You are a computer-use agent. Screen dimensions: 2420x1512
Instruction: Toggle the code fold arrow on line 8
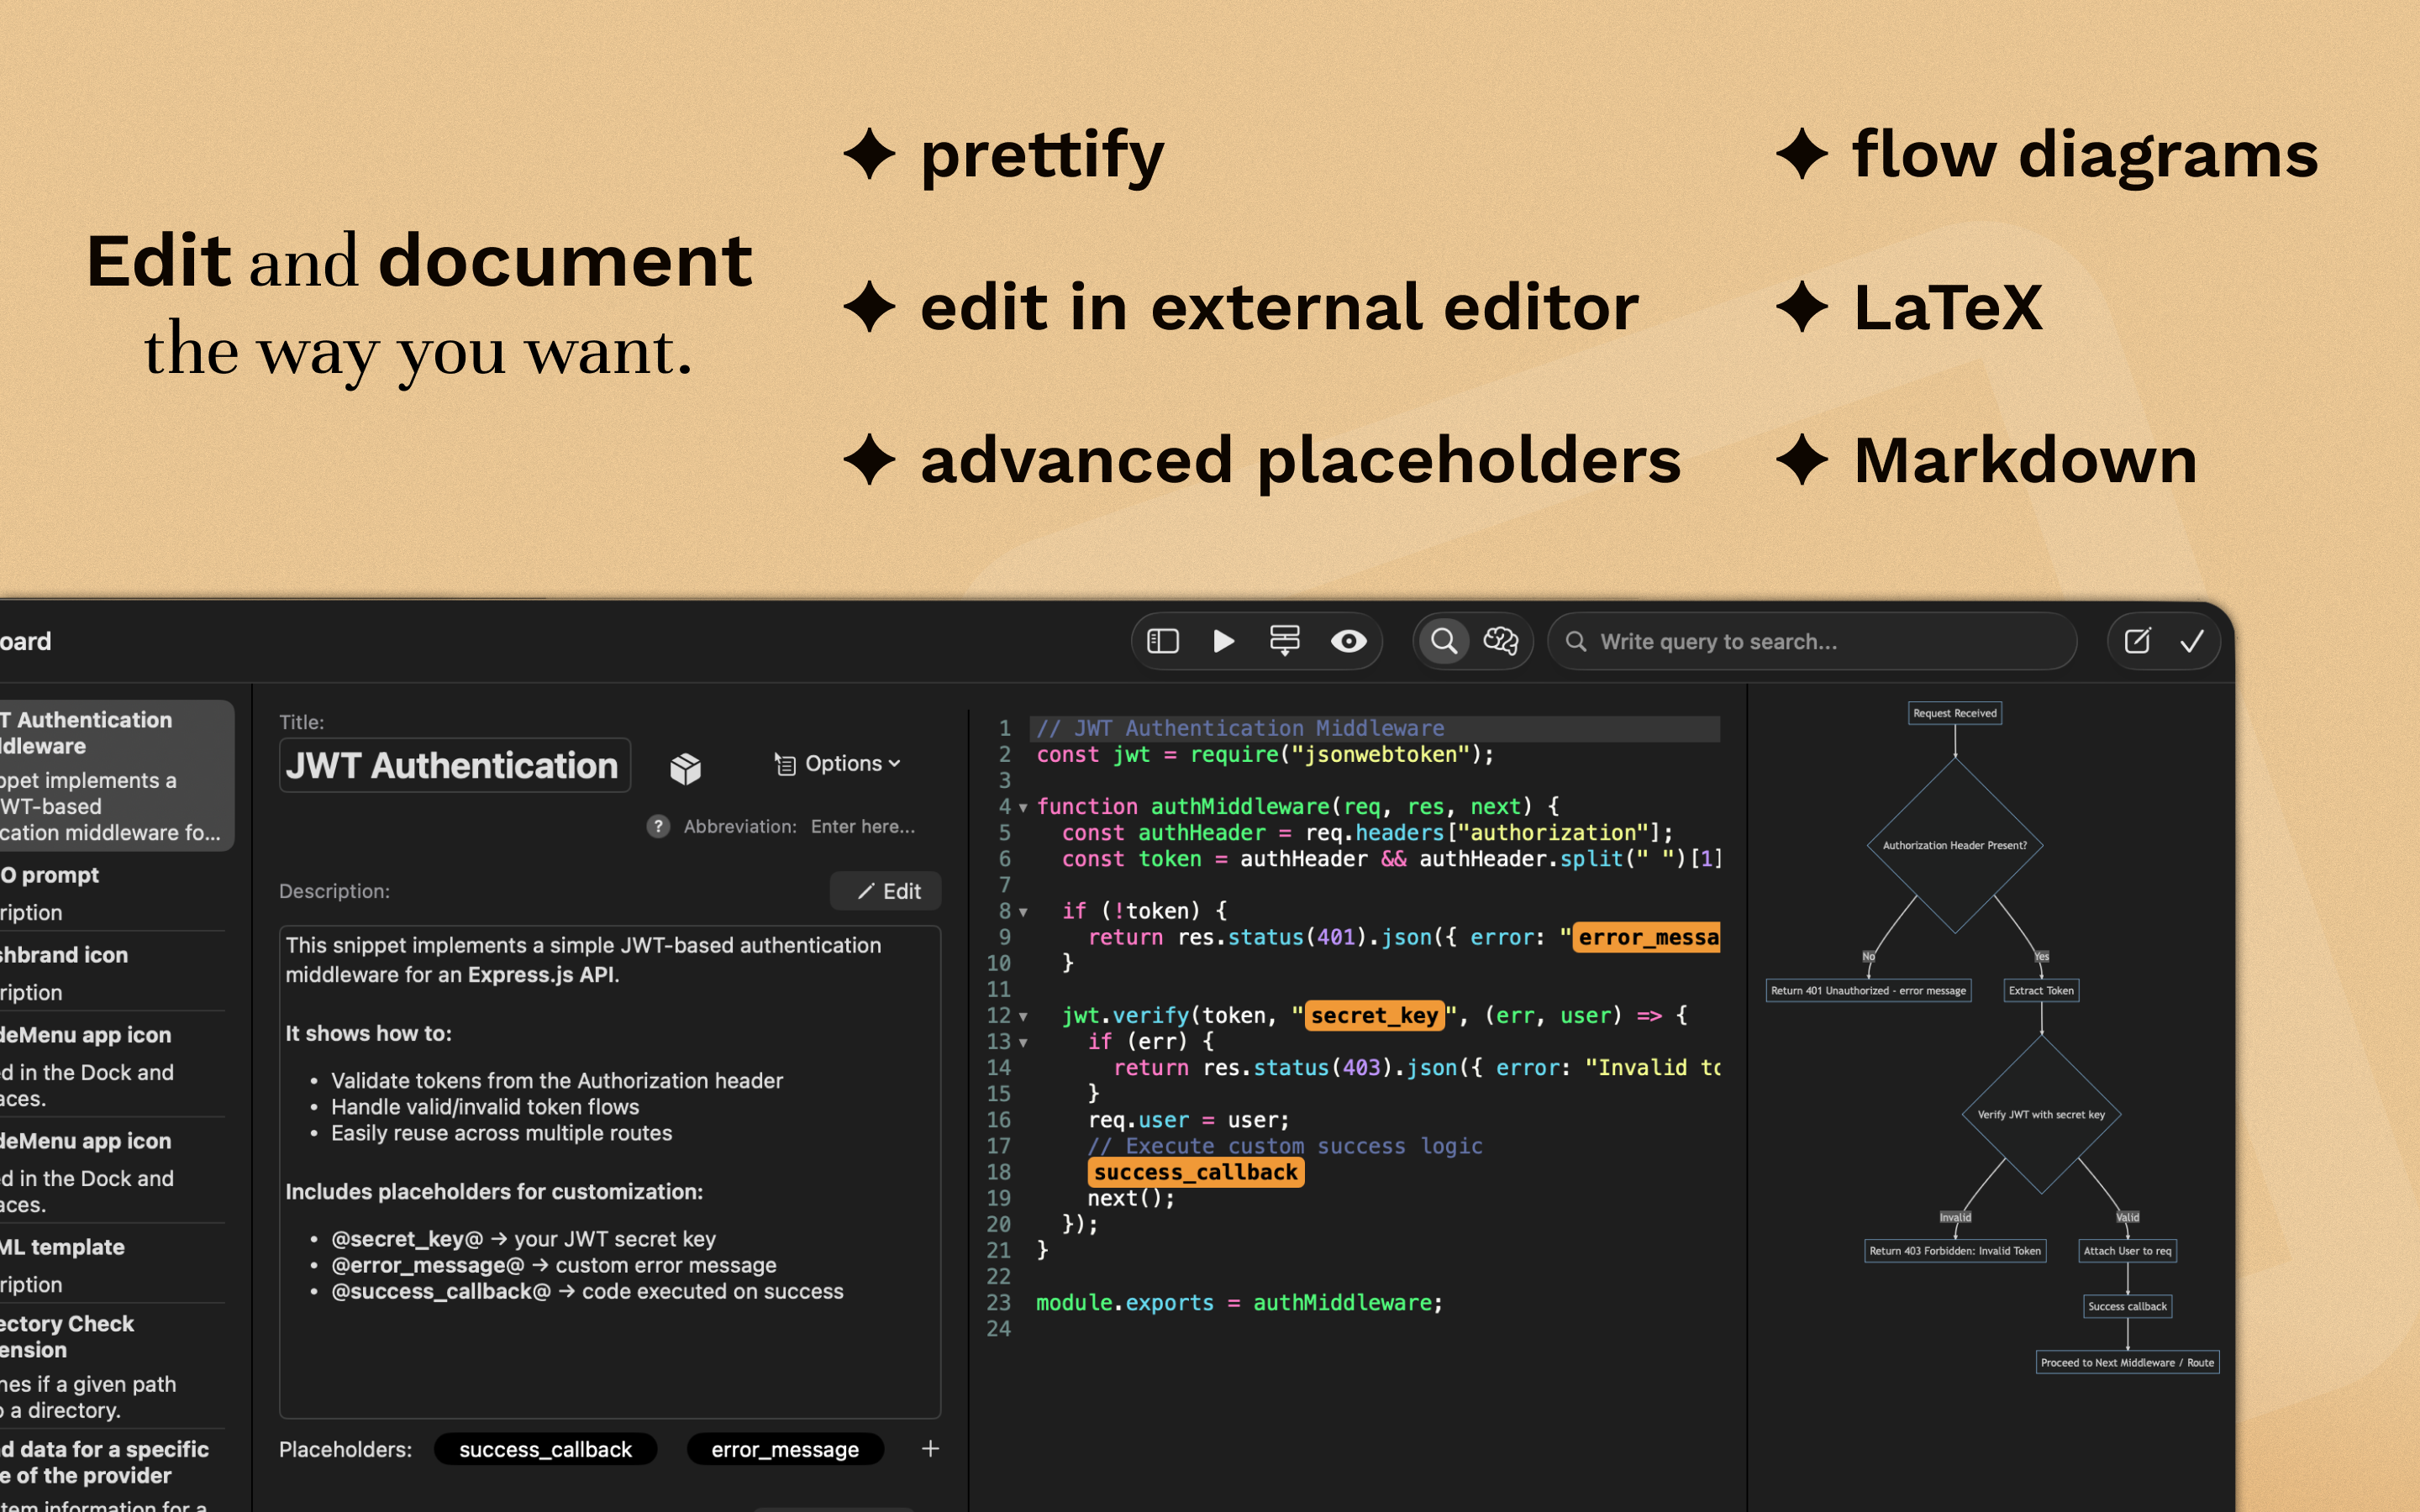(x=1023, y=911)
